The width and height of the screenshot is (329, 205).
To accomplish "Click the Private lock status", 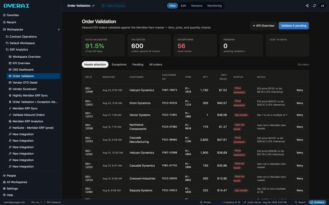I will 205,202.
